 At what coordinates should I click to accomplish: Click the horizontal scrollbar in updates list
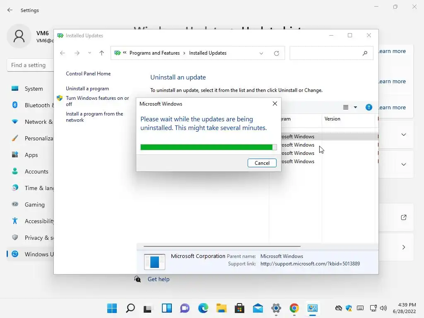[222, 246]
